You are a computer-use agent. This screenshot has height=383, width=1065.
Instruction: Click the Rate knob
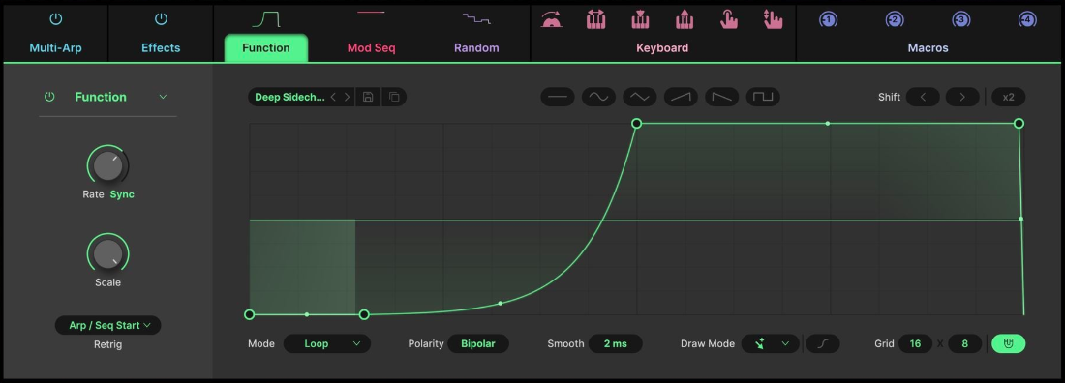(x=108, y=165)
